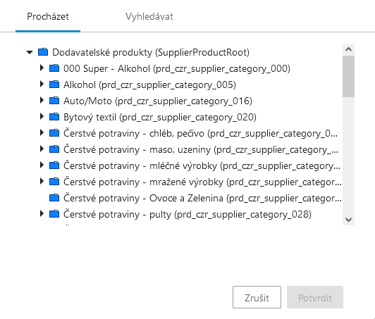Click the Bytový textil folder icon
375x319 pixels.
pyautogui.click(x=54, y=117)
